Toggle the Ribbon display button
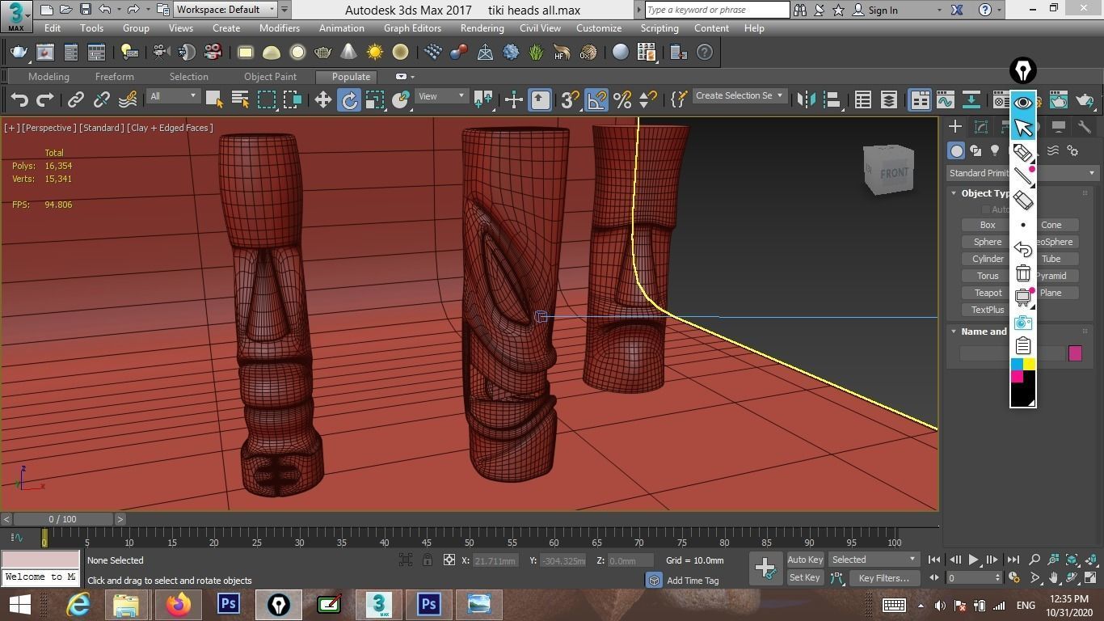 (920, 99)
